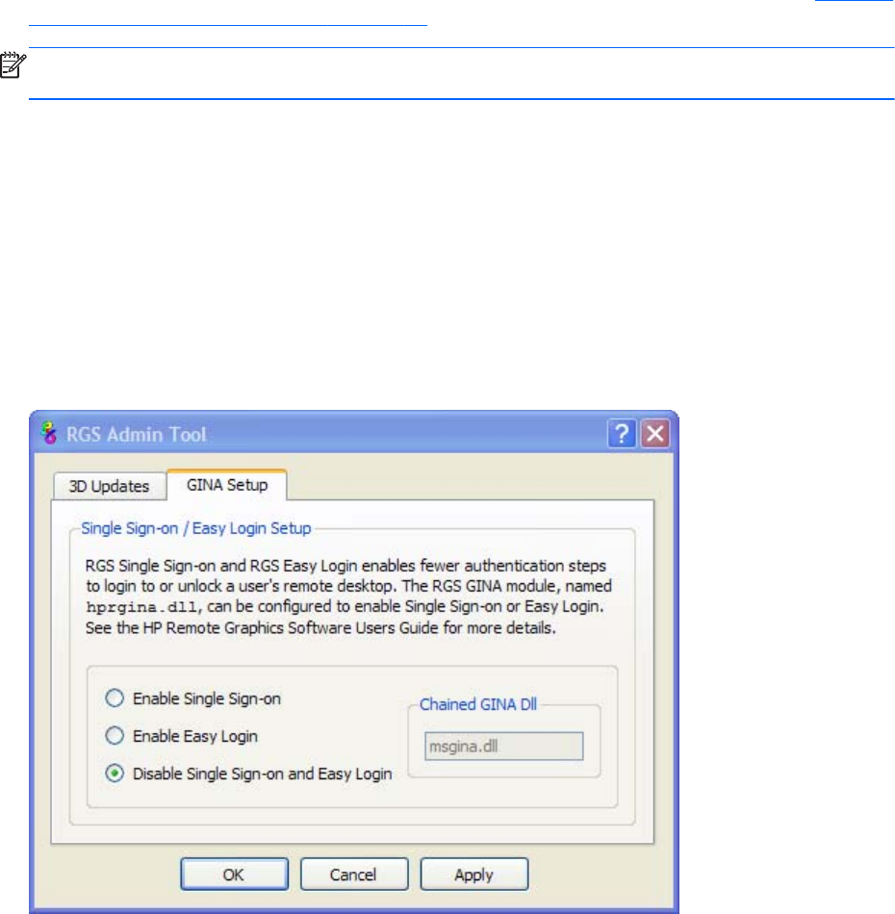Select Enable Easy Login radio button

pos(115,736)
